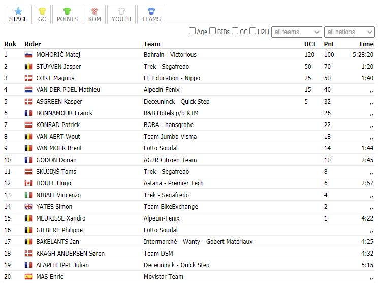This screenshot has width=382, height=283.
Task: Click British flag beside Yates Simon
Action: click(28, 207)
